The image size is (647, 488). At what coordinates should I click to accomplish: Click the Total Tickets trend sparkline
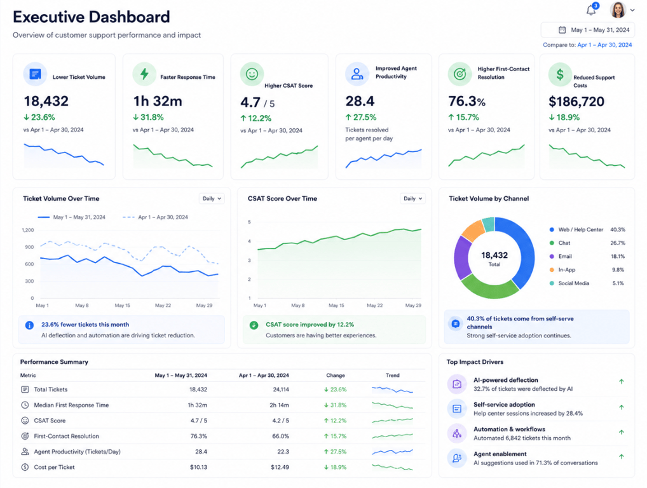[392, 390]
